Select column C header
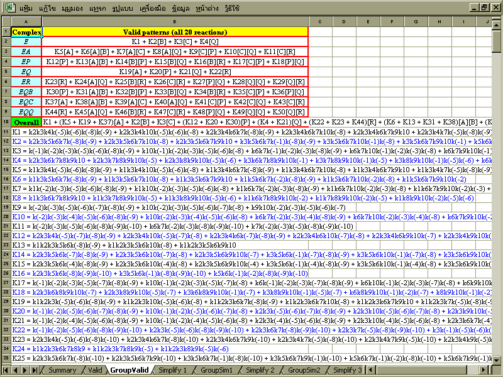The height and width of the screenshot is (377, 503). [x=320, y=22]
